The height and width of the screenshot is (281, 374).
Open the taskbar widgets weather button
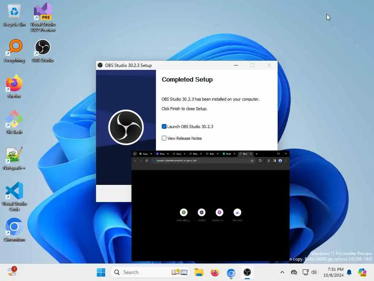click(x=11, y=272)
